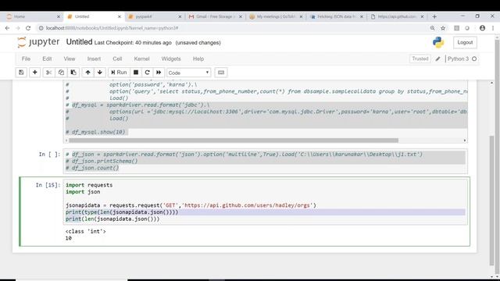Click the localhost address bar

coord(233,28)
